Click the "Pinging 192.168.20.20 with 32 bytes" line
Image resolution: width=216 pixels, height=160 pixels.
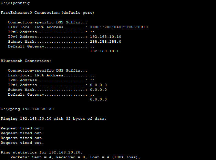point(53,118)
